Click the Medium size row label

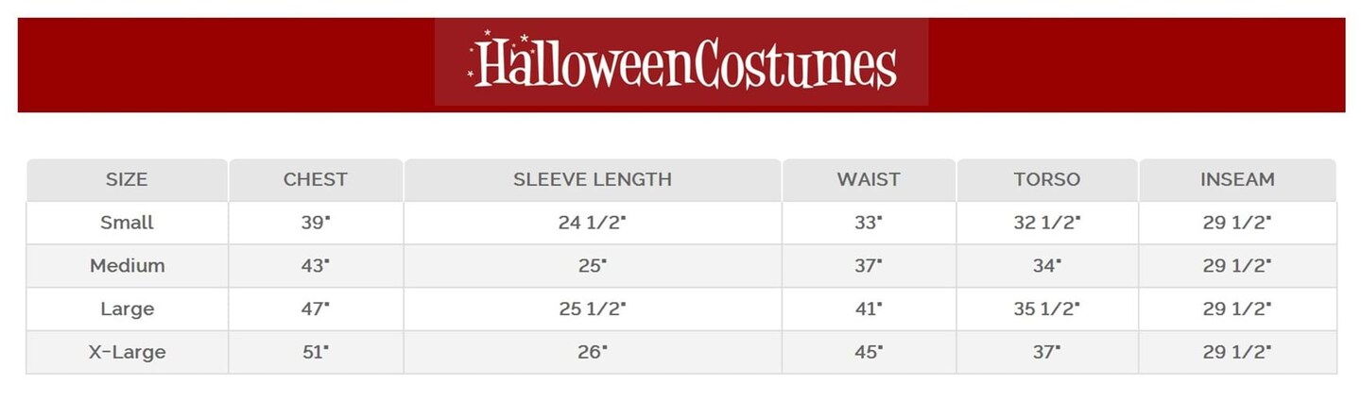(x=127, y=266)
